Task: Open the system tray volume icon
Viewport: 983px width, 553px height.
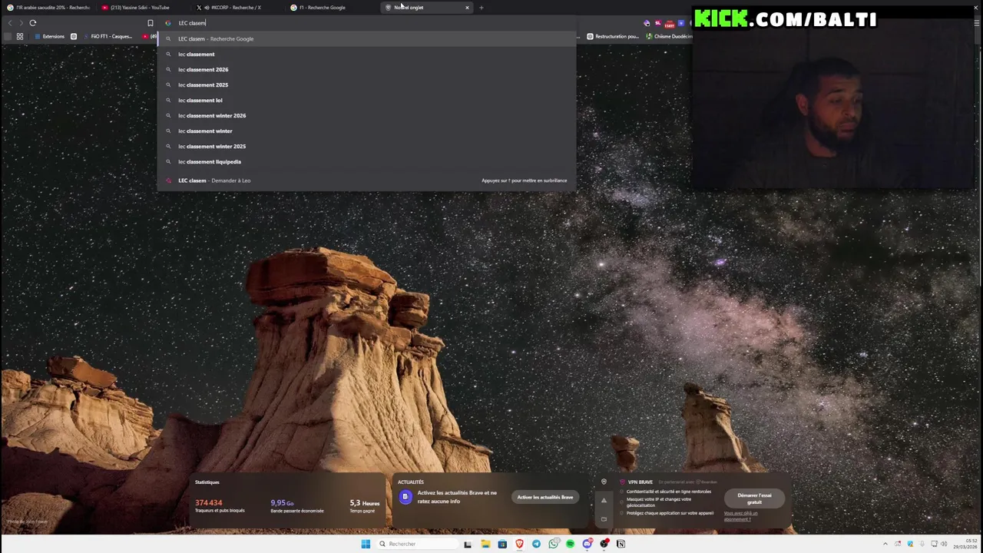Action: click(x=944, y=544)
